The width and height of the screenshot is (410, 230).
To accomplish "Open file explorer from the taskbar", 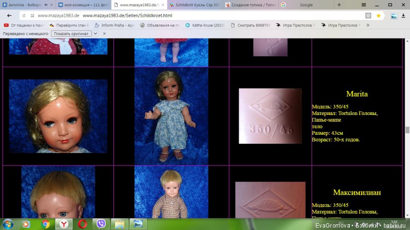I will coord(120,224).
